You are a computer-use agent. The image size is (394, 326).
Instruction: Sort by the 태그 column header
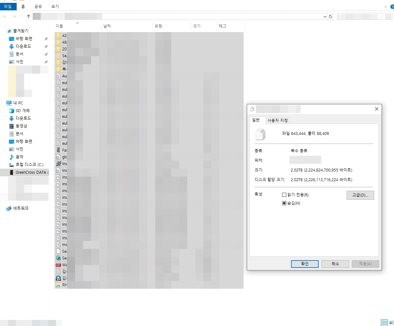(231, 26)
